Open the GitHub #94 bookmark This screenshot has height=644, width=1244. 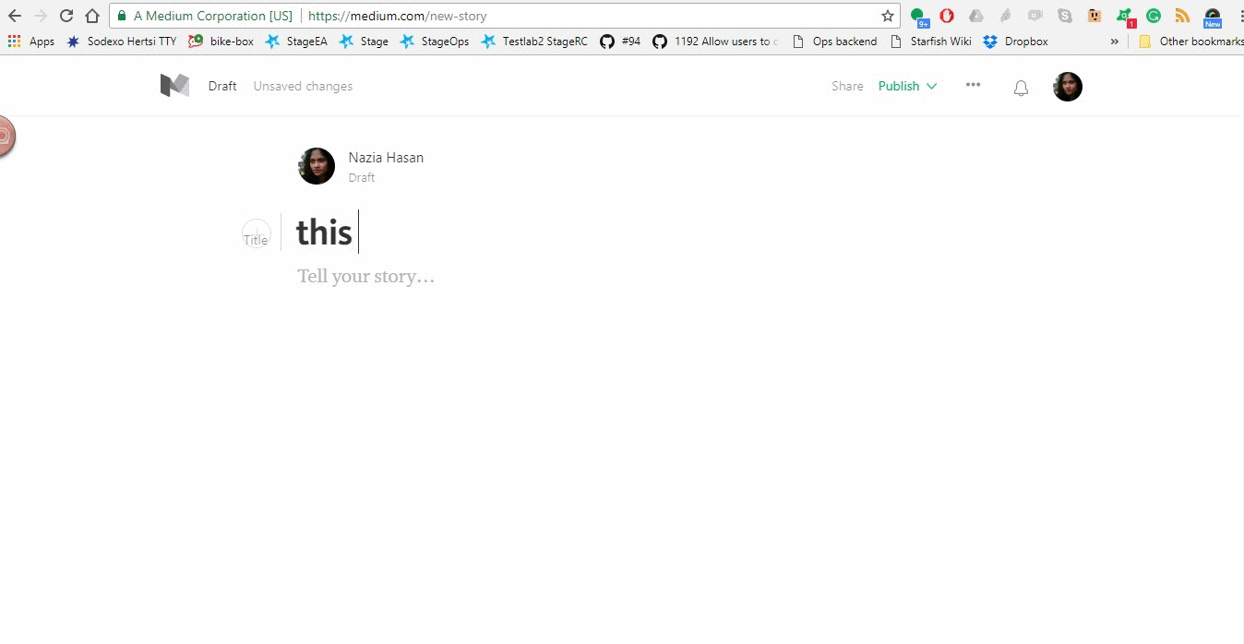(620, 42)
